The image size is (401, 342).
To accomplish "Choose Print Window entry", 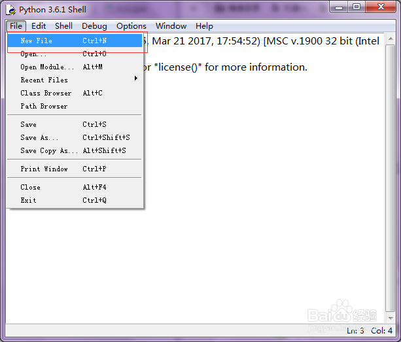I will coord(75,169).
